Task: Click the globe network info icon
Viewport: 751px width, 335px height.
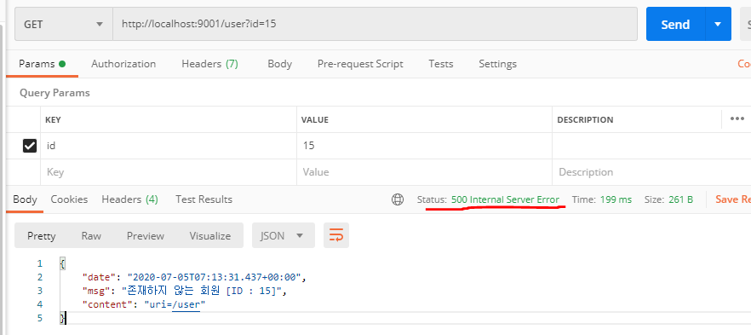Action: (398, 199)
